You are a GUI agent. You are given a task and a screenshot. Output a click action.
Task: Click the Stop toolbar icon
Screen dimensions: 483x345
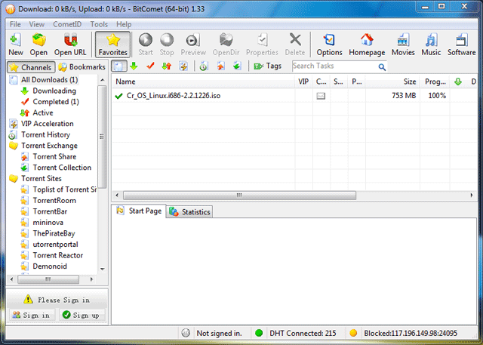click(x=167, y=40)
